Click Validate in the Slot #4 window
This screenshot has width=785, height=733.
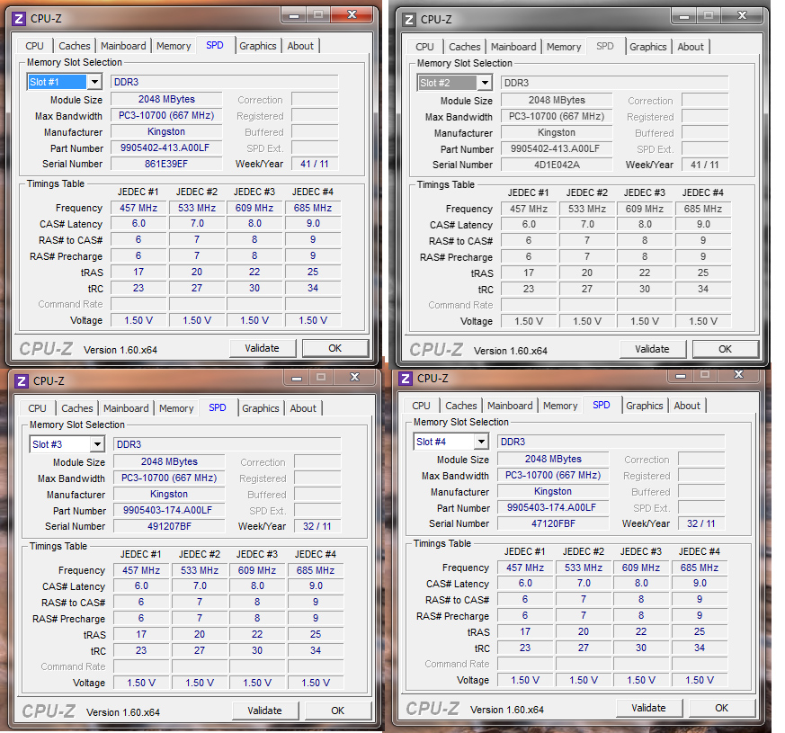click(649, 709)
